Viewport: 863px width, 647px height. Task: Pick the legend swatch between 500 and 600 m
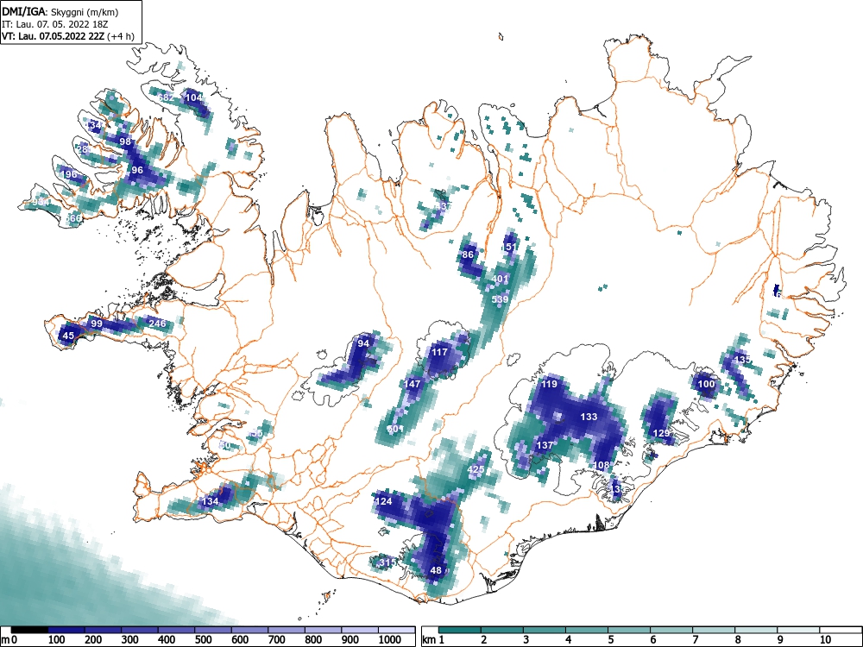click(x=213, y=630)
